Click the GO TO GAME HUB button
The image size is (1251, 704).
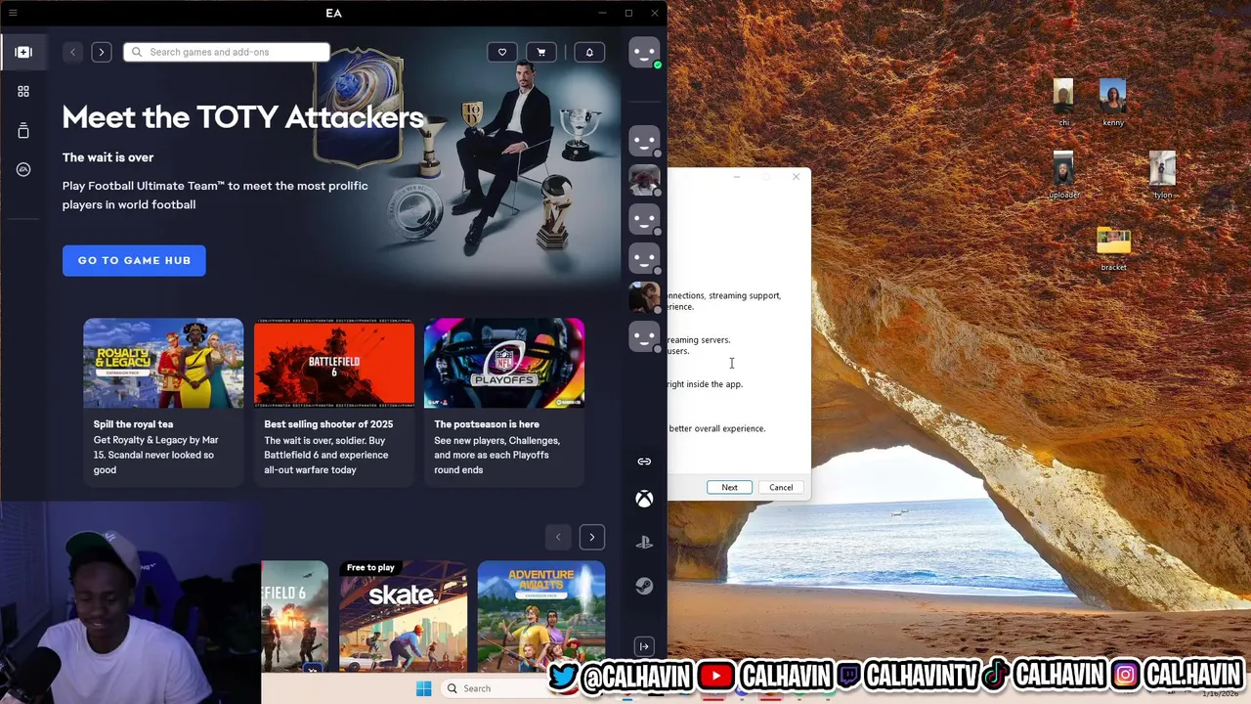[x=134, y=260]
